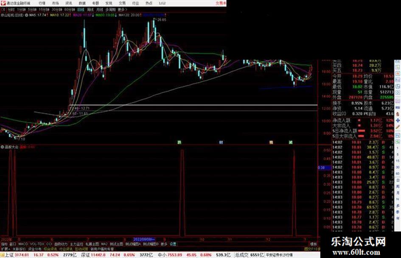Viewport: 401px width, 258px height.
Task: Switch to 60-minute period in right sidebar
Action: pos(398,174)
